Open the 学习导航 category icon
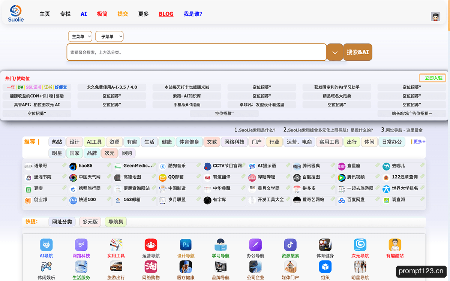This screenshot has width=450, height=281. tap(221, 245)
